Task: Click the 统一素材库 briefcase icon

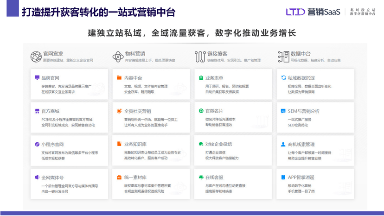Action: (119, 178)
